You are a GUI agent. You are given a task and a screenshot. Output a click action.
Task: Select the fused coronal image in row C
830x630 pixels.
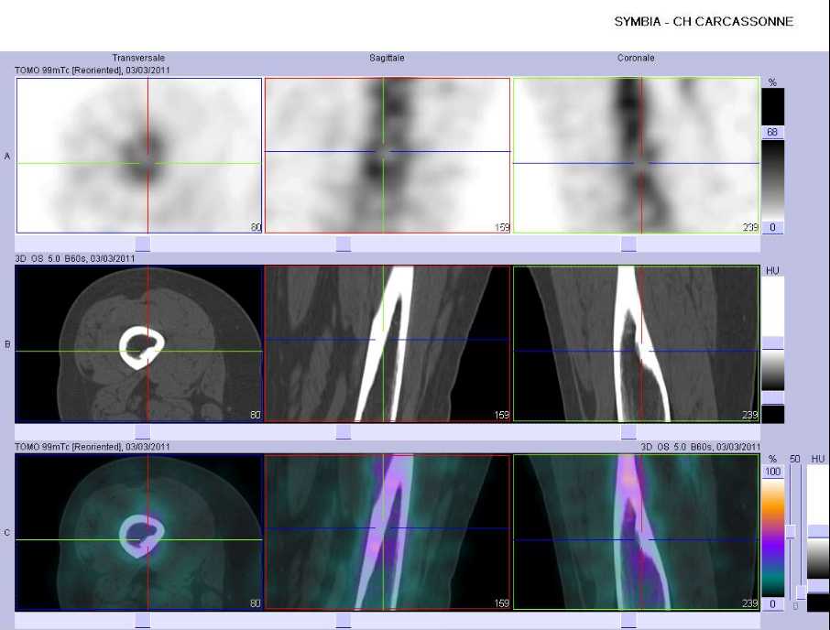[x=637, y=532]
